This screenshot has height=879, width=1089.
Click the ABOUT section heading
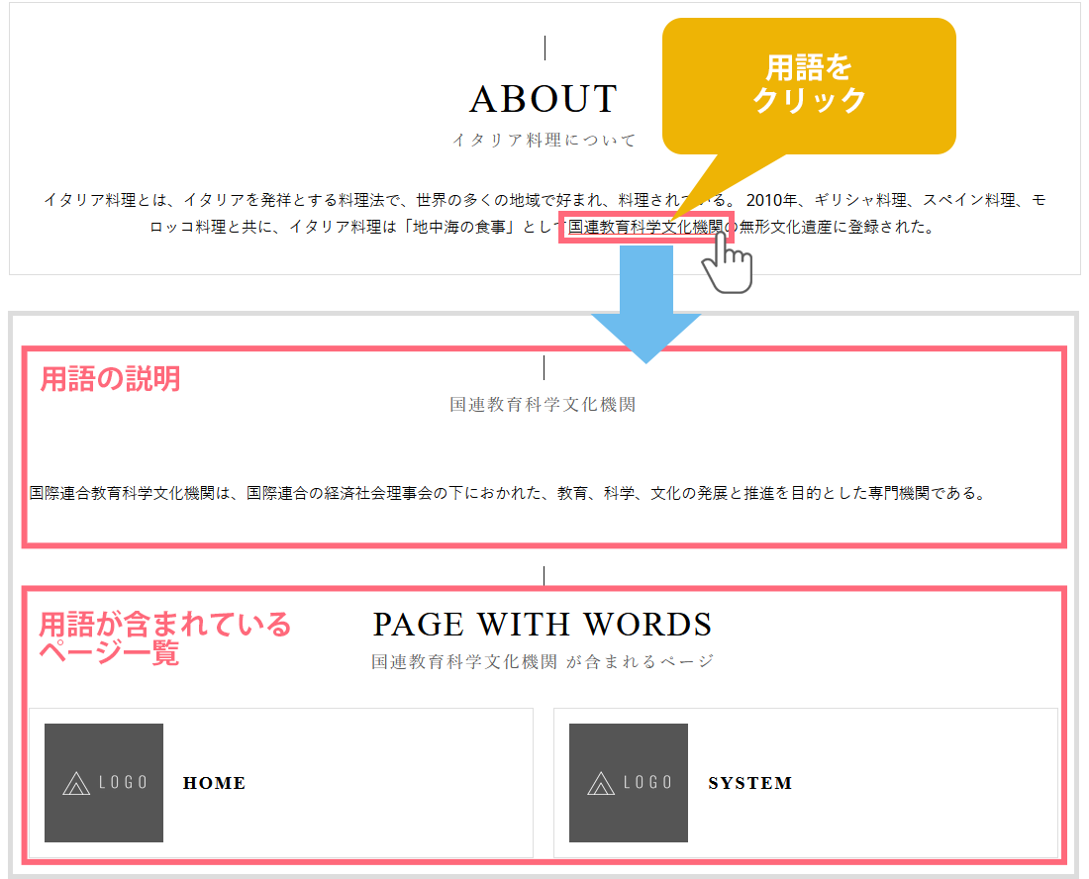pos(543,99)
